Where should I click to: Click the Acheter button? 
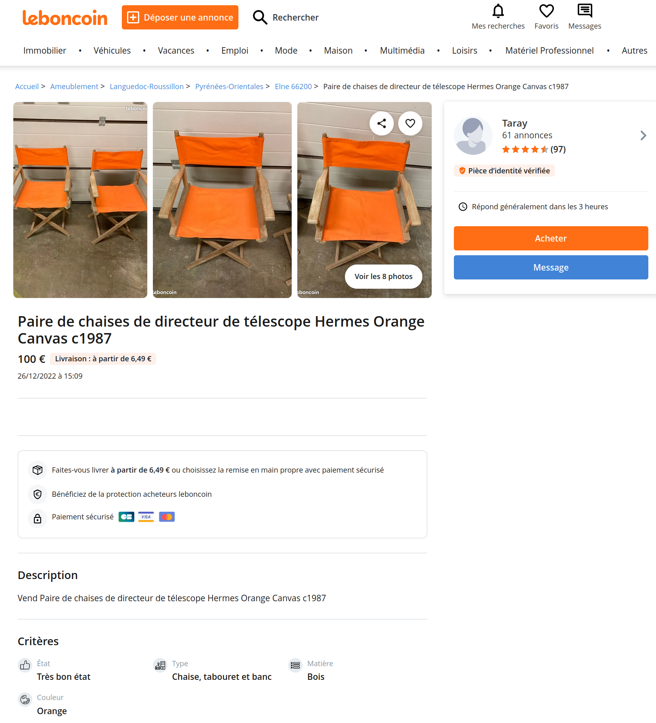point(551,238)
